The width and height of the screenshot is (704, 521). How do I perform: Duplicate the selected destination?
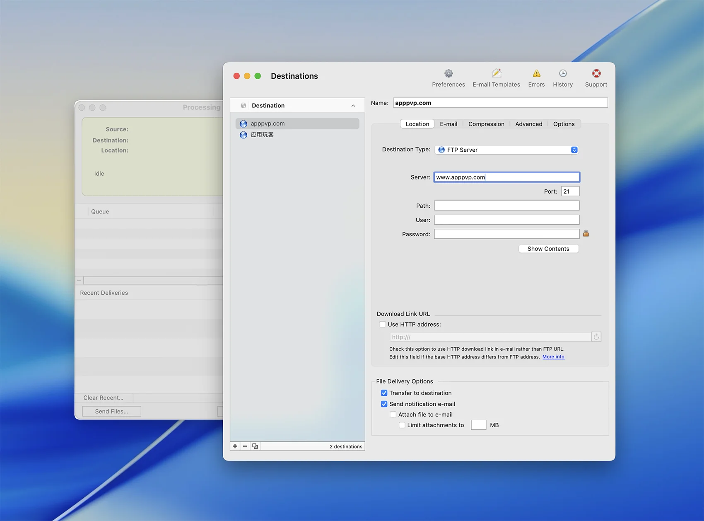pos(255,446)
